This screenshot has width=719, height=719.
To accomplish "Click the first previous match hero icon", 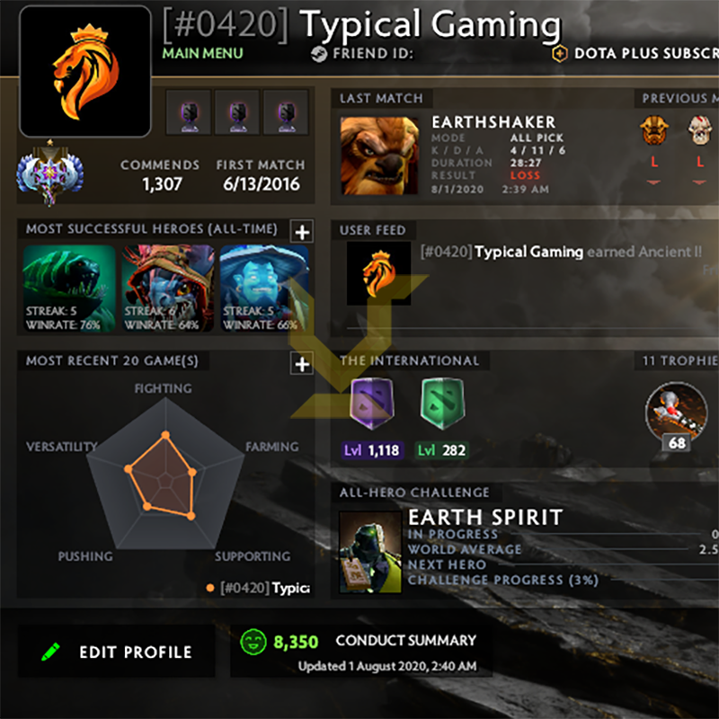I will (654, 130).
